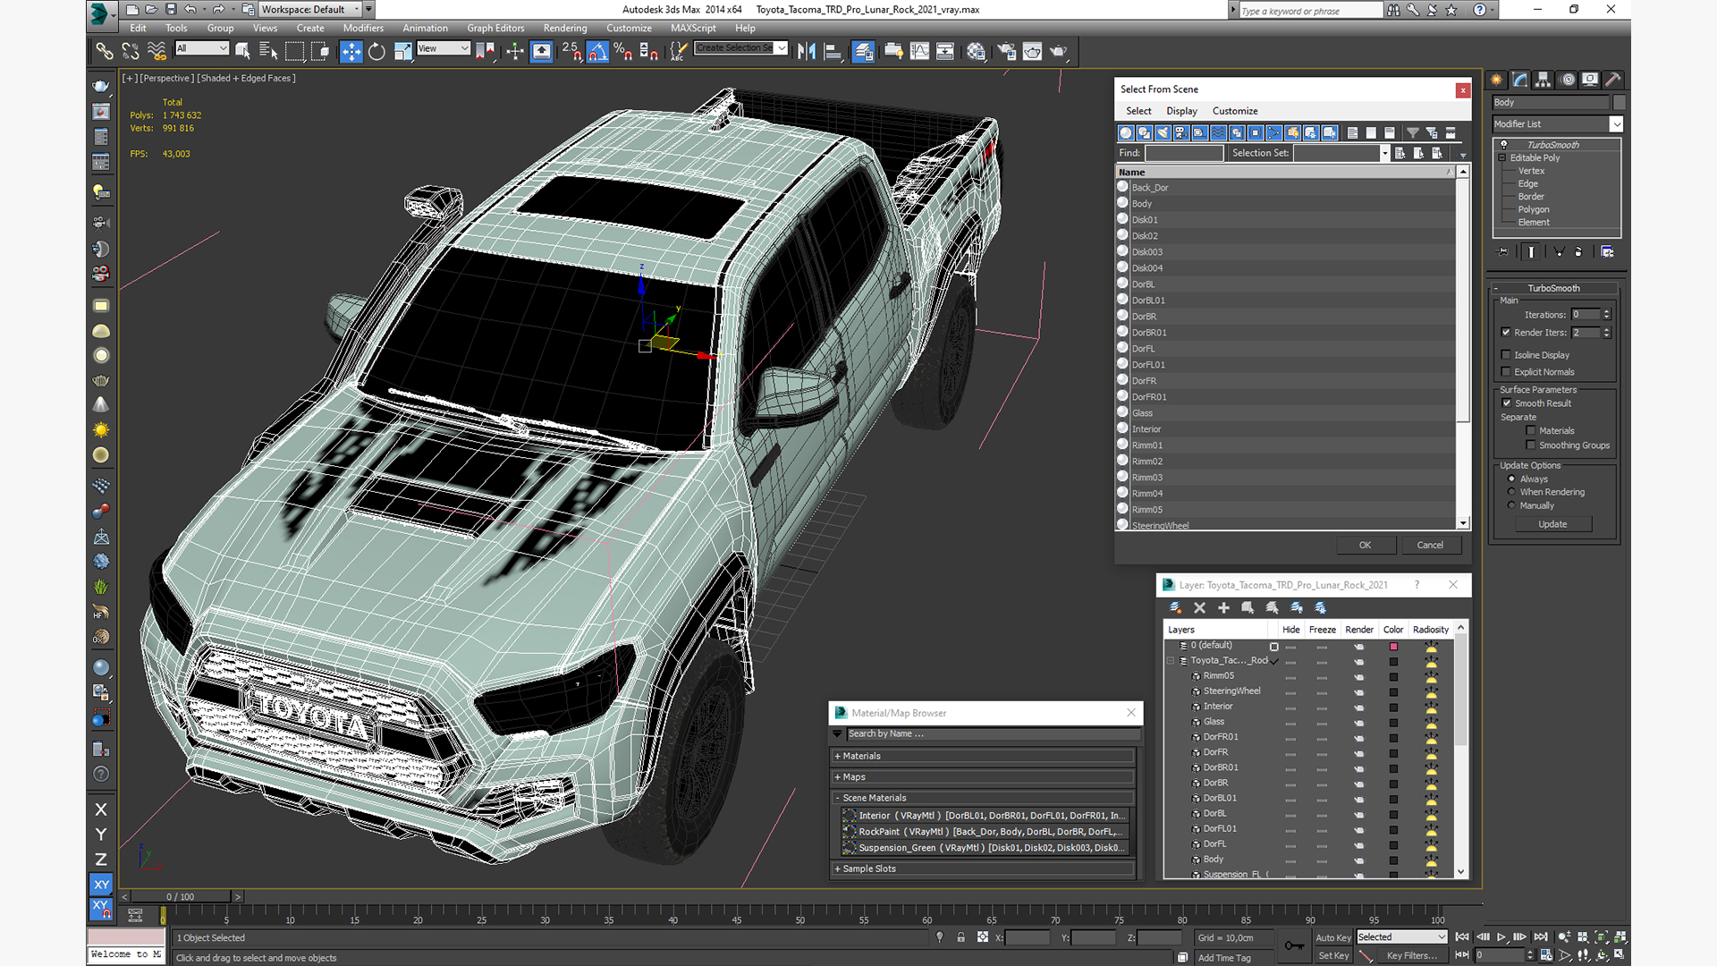Collapse the Editable Poly stack entry
Screen dimensions: 1717x966
[x=1502, y=157]
